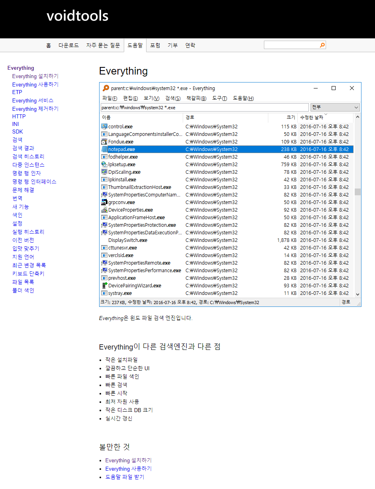Select the DisplaySwitch.exe row
The height and width of the screenshot is (489, 375).
click(227, 240)
